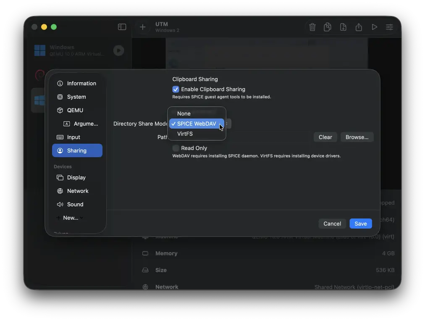Click the UTM window title text
This screenshot has width=425, height=321.
point(162,24)
